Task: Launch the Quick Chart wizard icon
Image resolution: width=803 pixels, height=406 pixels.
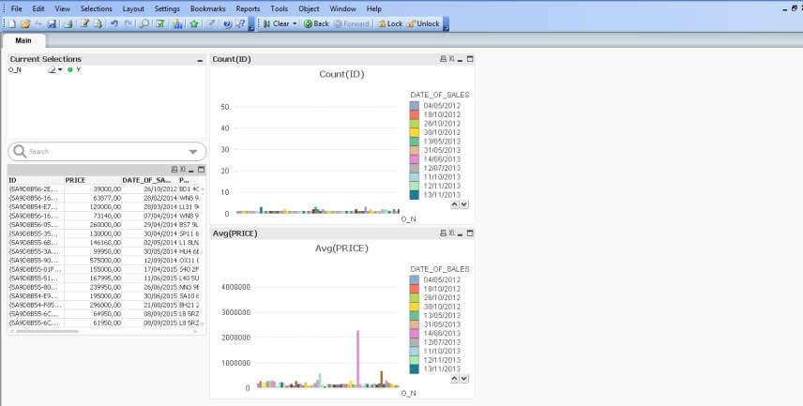Action: [x=177, y=23]
